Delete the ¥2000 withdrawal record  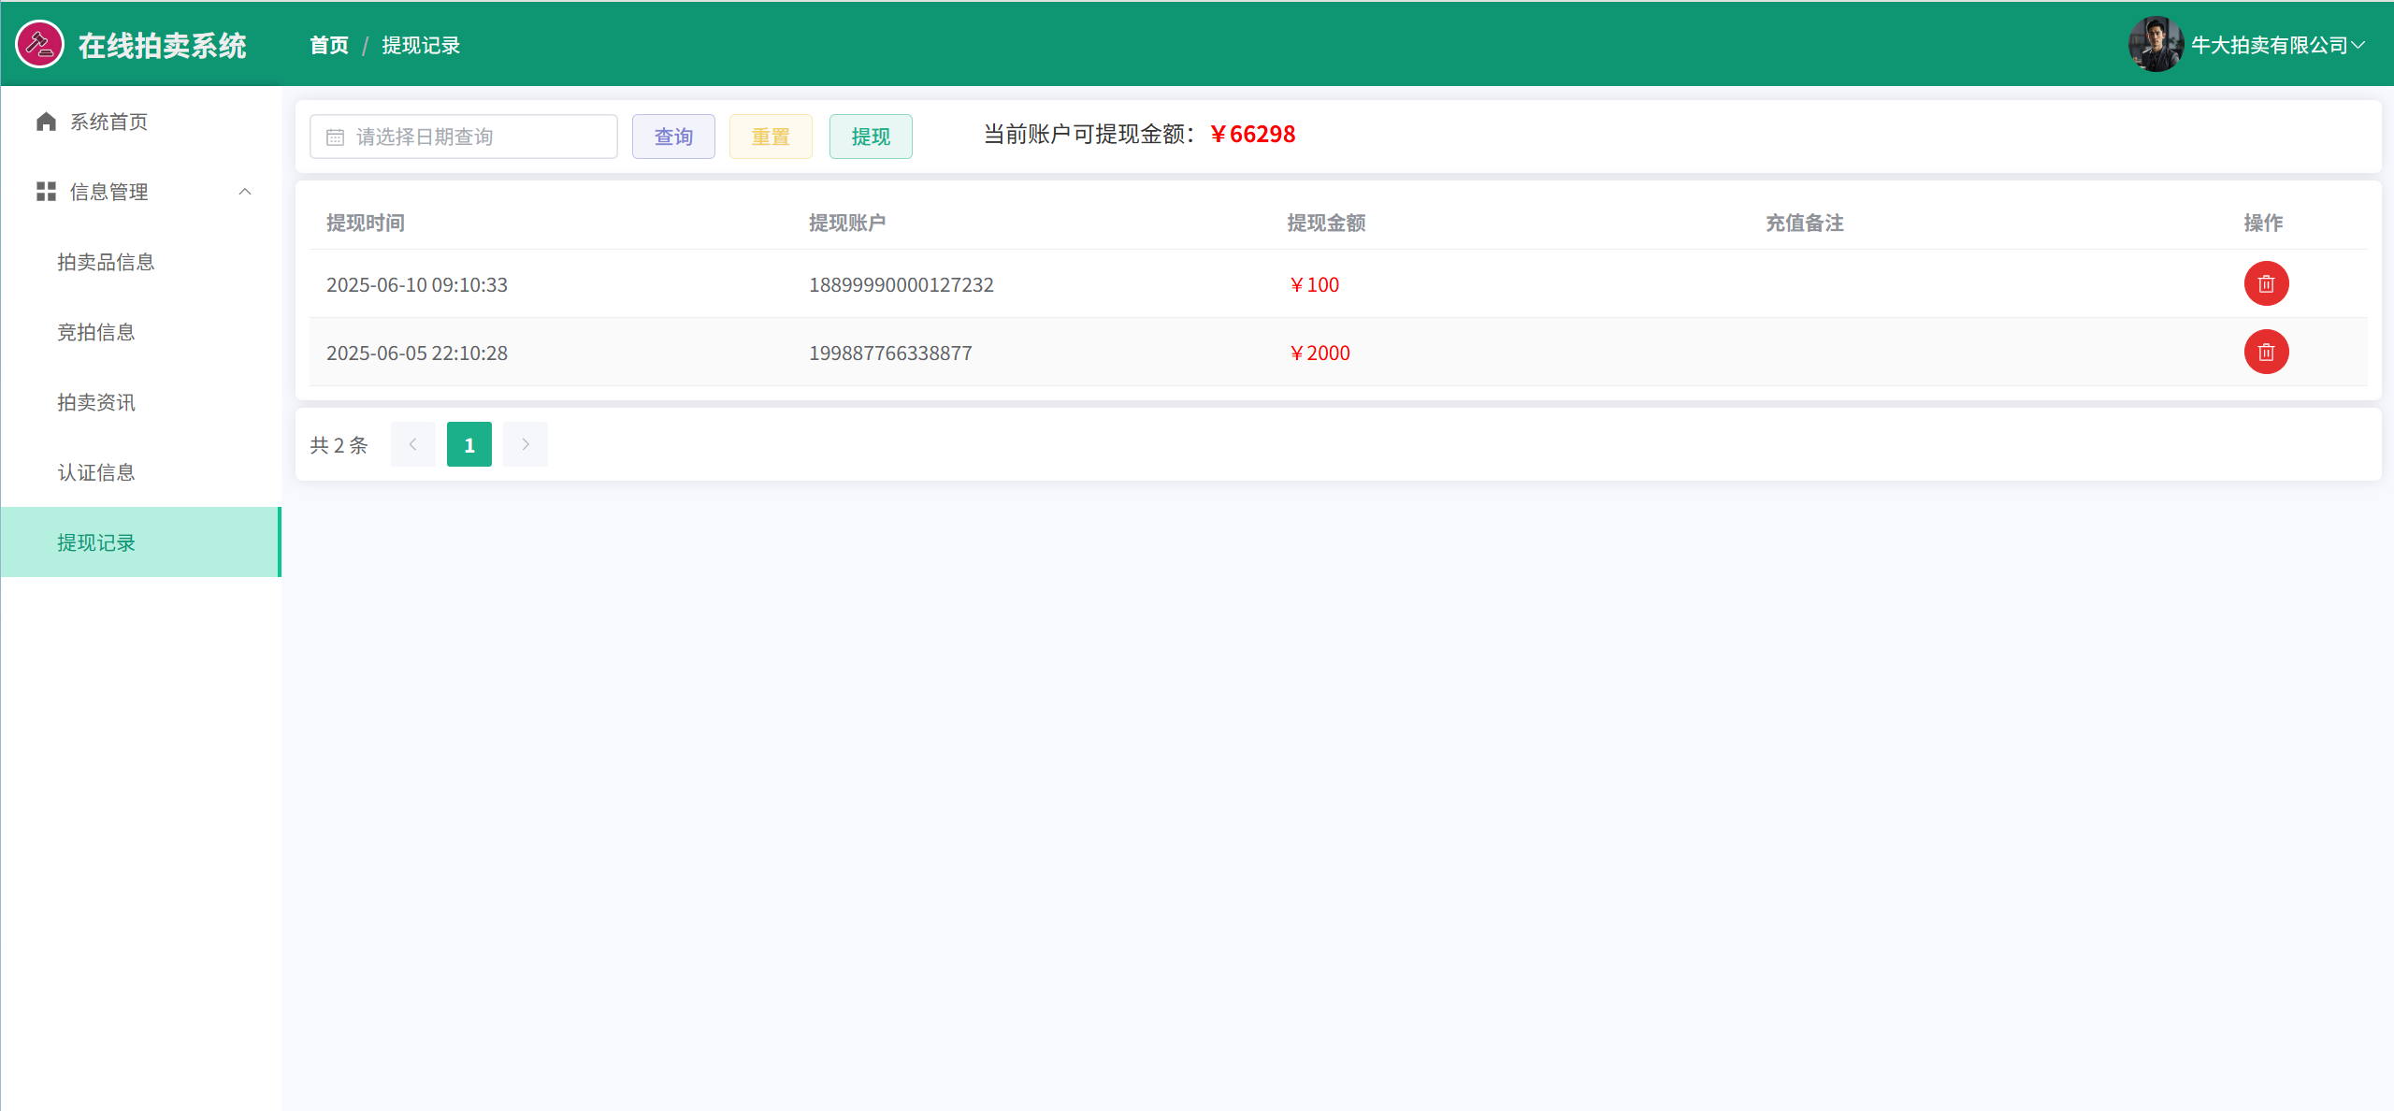(x=2266, y=353)
